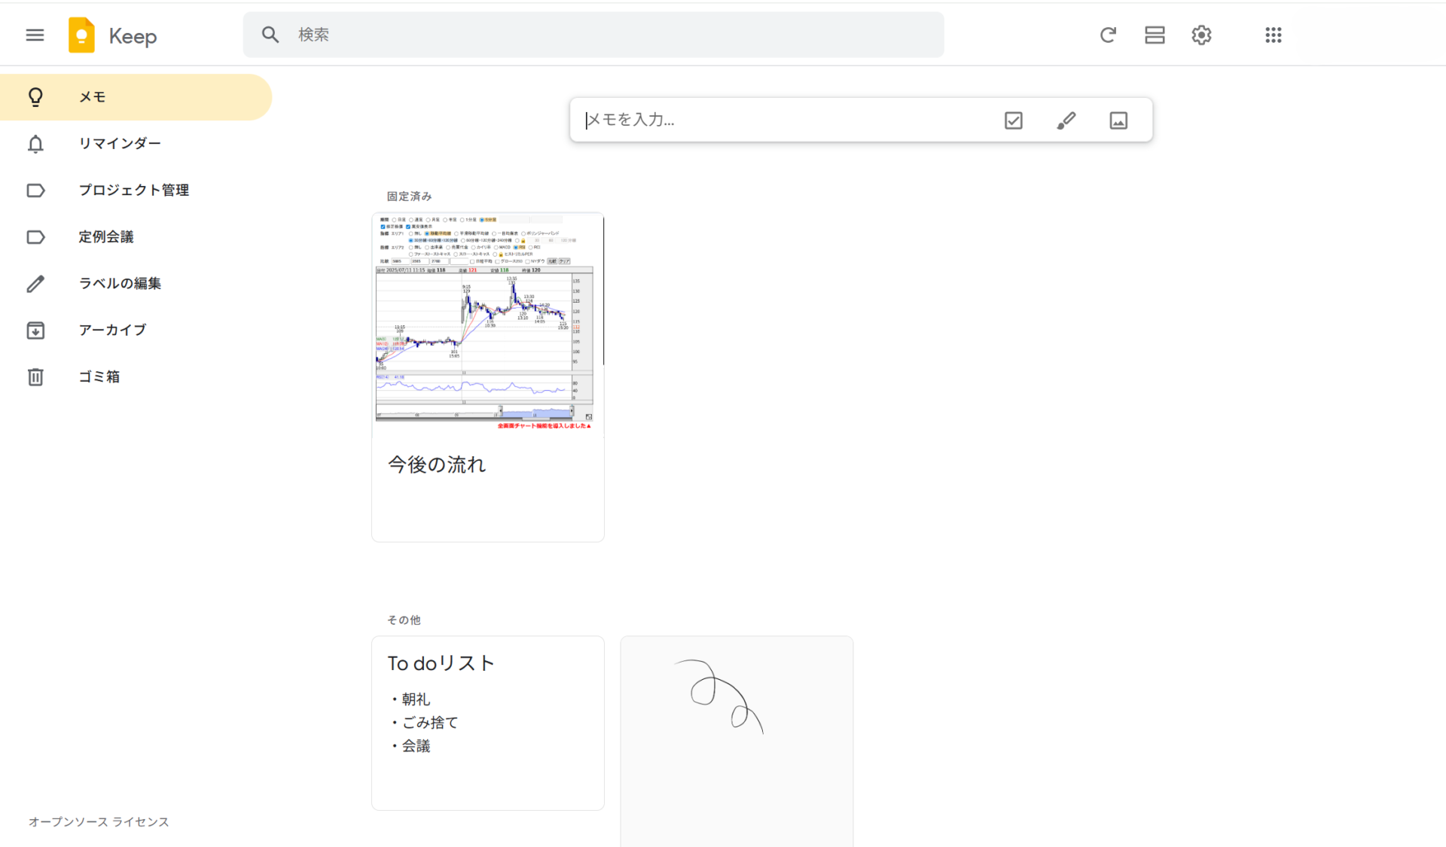Open the pinned 今後の流れ note
The width and height of the screenshot is (1446, 847).
tap(487, 376)
